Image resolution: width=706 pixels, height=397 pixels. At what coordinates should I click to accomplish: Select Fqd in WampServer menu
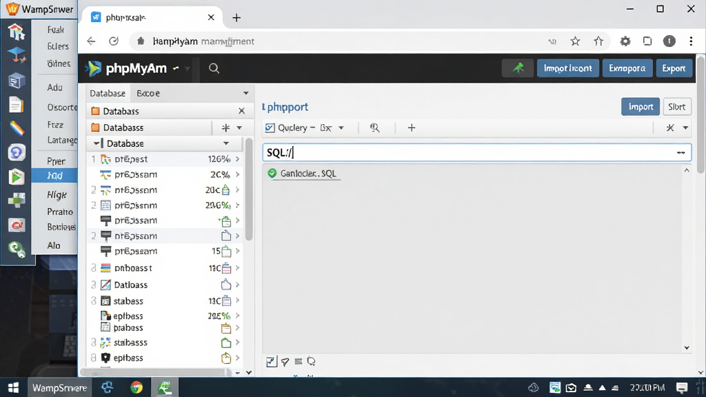(54, 176)
